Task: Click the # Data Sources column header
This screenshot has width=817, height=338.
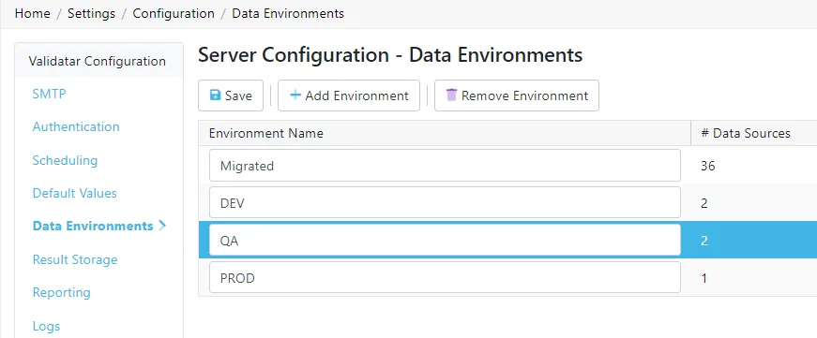Action: 746,133
